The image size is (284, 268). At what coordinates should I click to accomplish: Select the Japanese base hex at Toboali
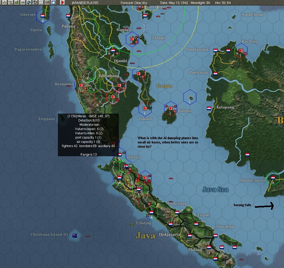[145, 108]
